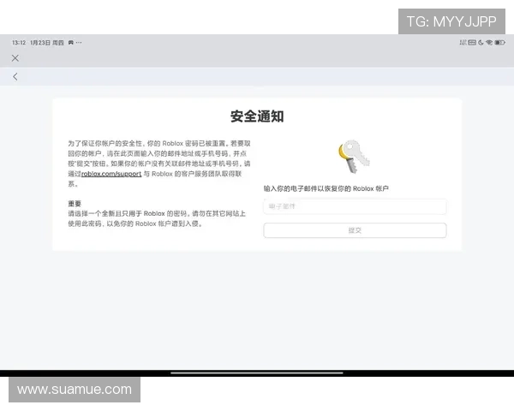Tap the date 1月23日 周四

pos(47,43)
